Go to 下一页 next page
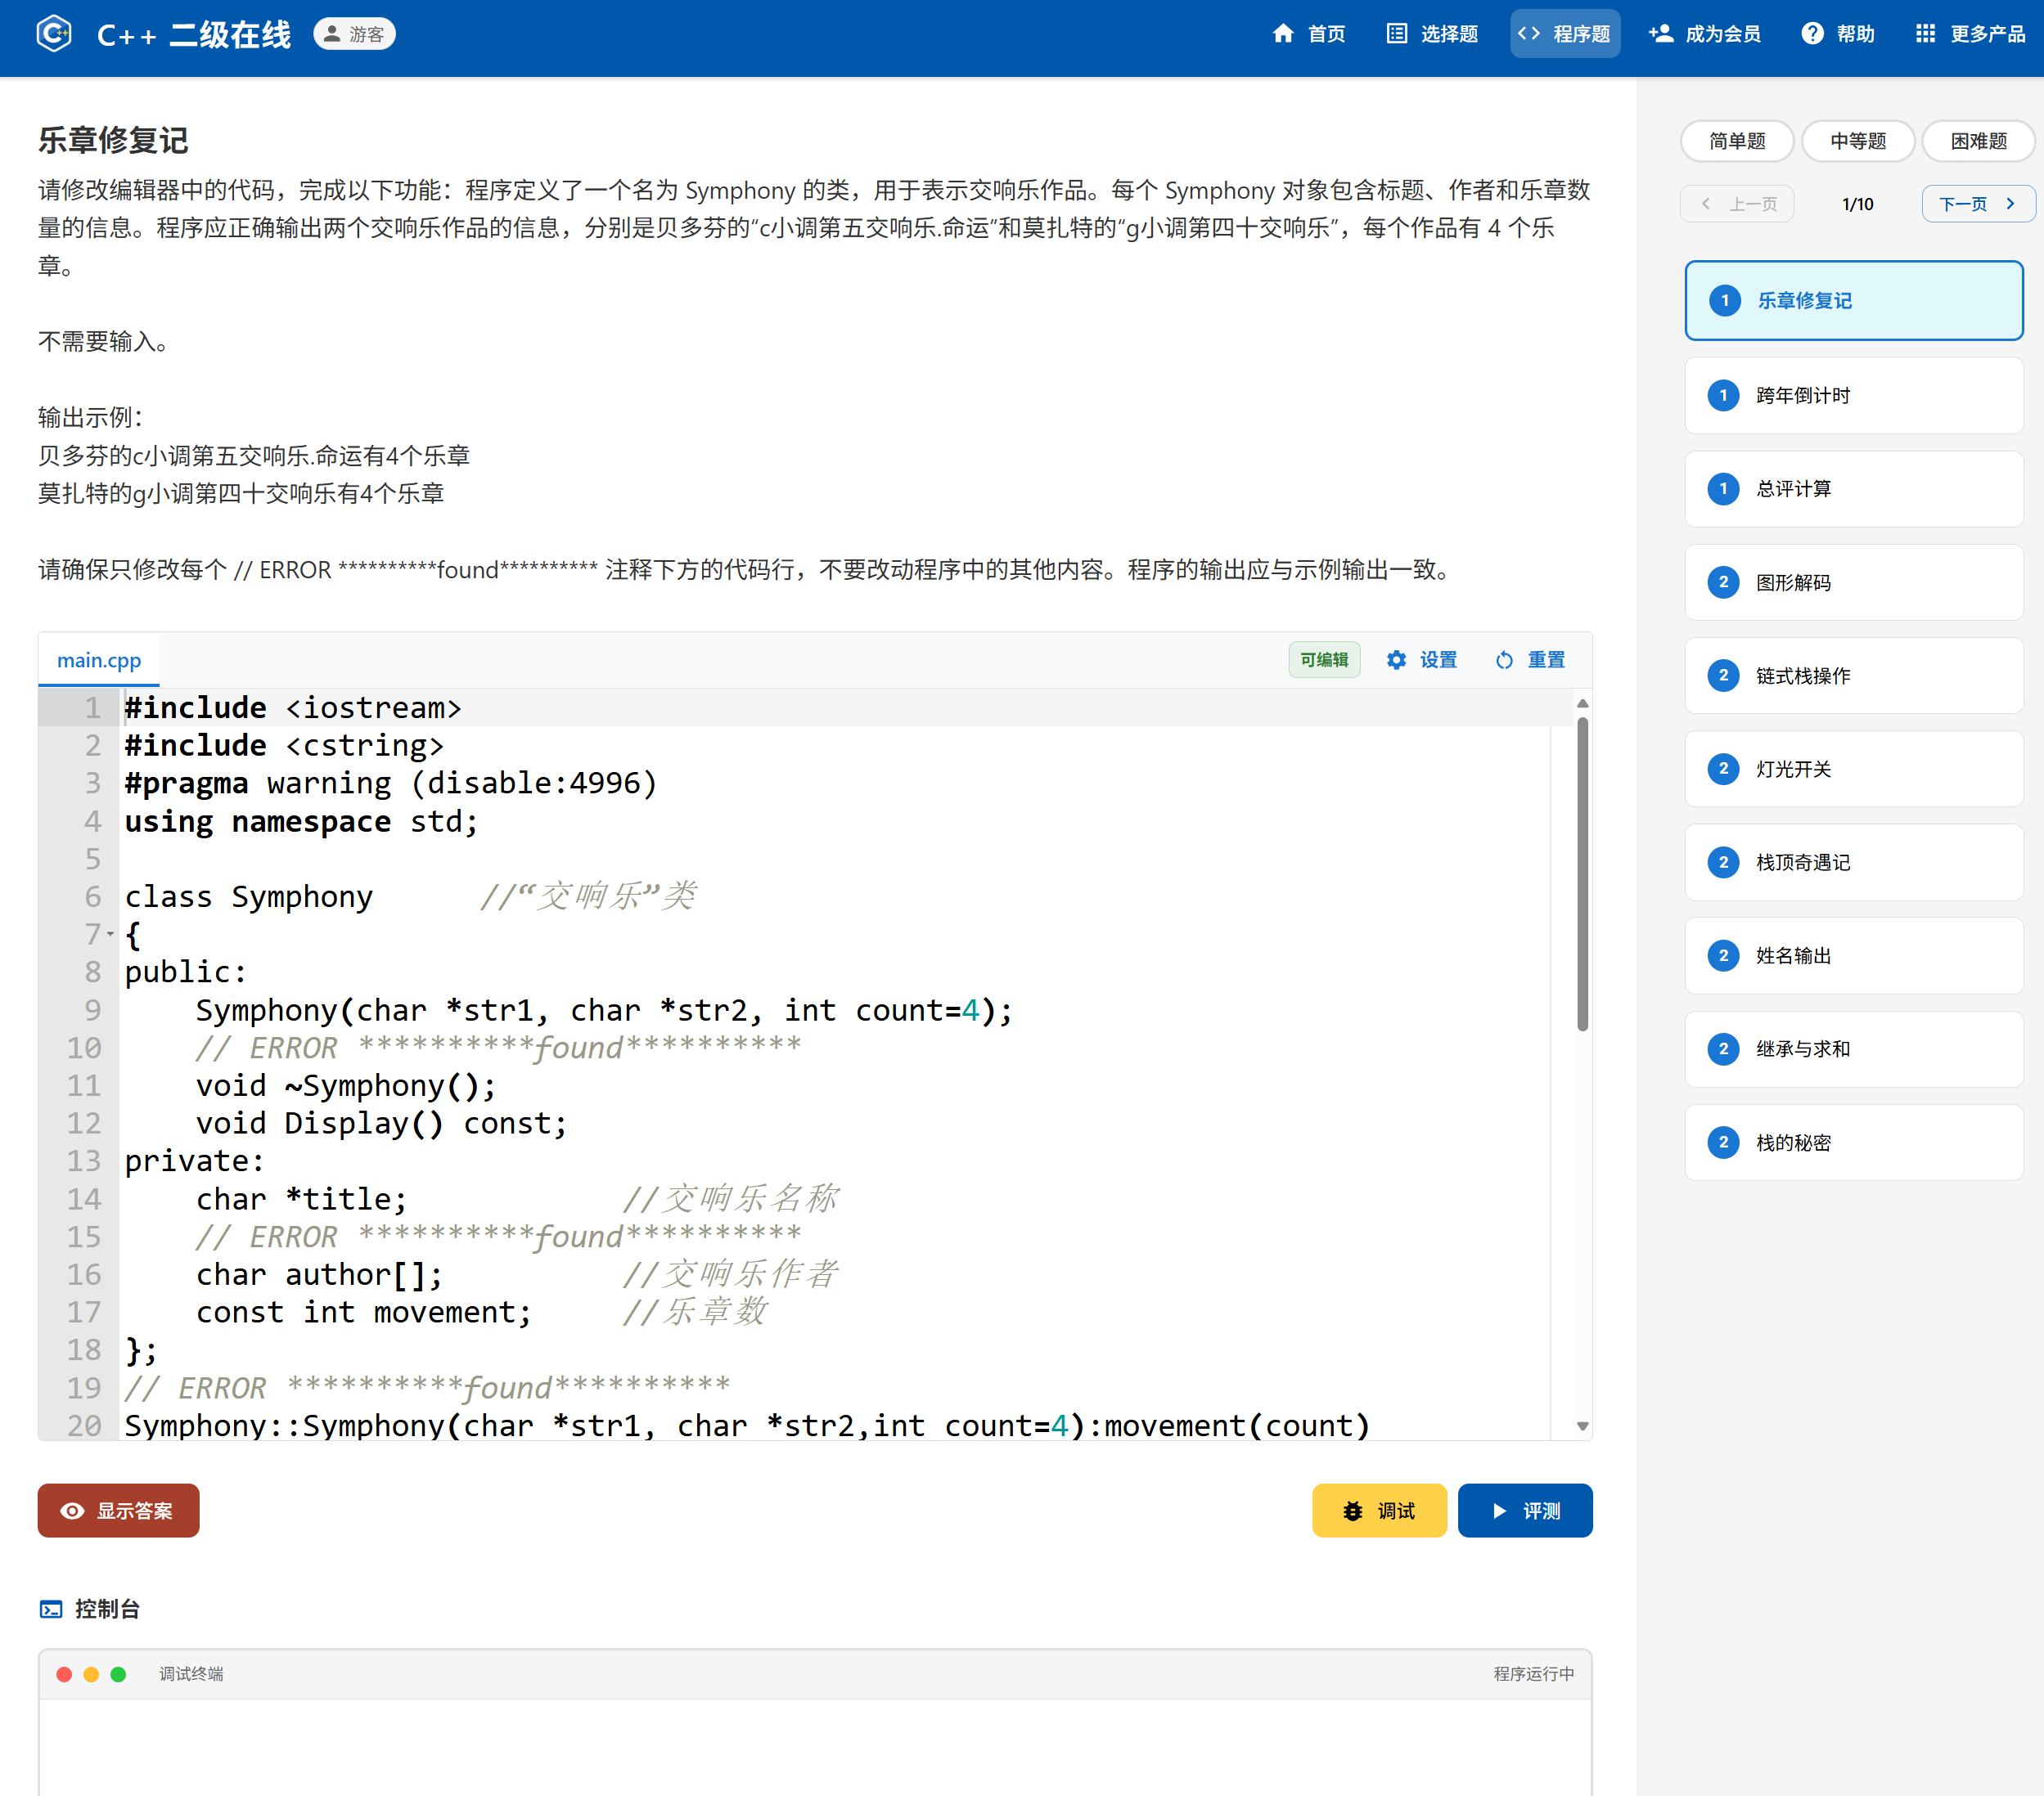This screenshot has width=2044, height=1796. click(1978, 204)
